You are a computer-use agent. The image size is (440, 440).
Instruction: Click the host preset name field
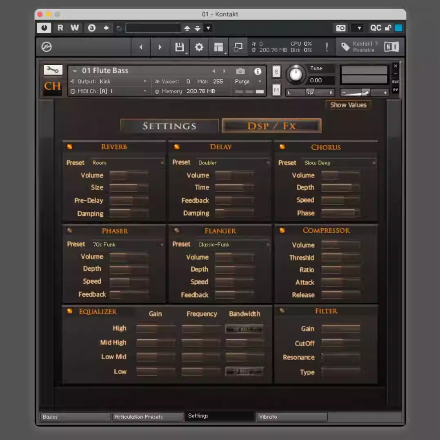tap(153, 28)
